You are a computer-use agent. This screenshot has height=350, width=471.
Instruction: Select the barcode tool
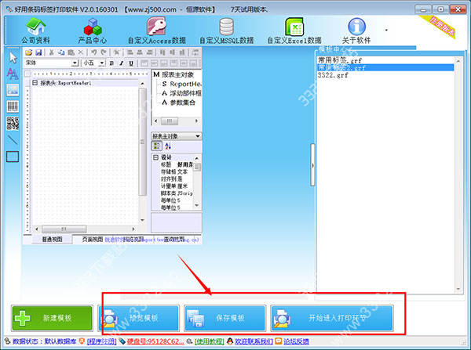click(13, 106)
